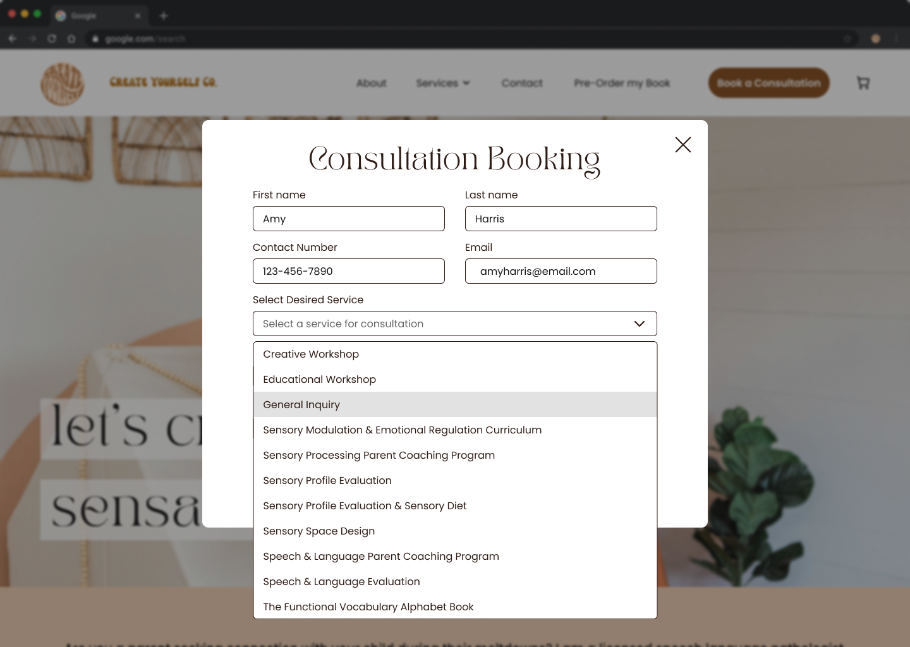Viewport: 910px width, 647px height.
Task: Close the Consultation Booking dialog
Action: tap(683, 145)
